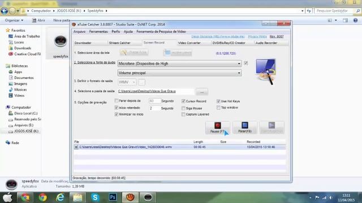Click browse button for output folder

coord(202,92)
